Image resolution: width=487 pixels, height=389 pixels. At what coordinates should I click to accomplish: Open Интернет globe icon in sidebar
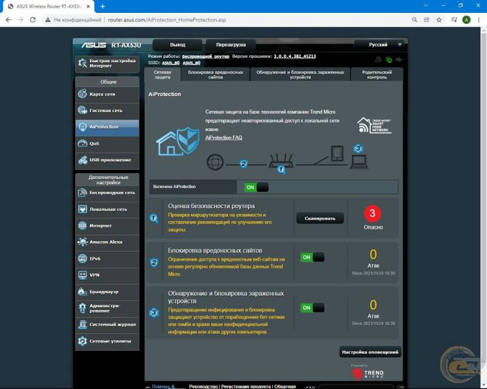click(x=82, y=226)
